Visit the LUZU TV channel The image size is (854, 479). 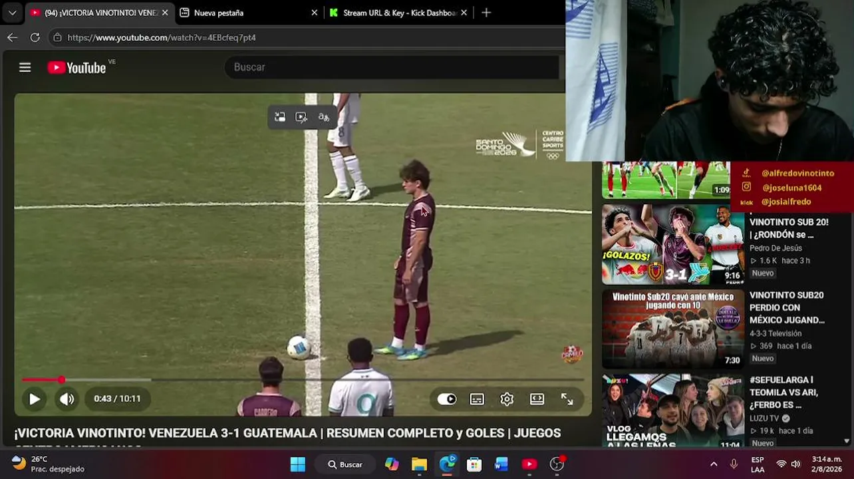point(764,418)
